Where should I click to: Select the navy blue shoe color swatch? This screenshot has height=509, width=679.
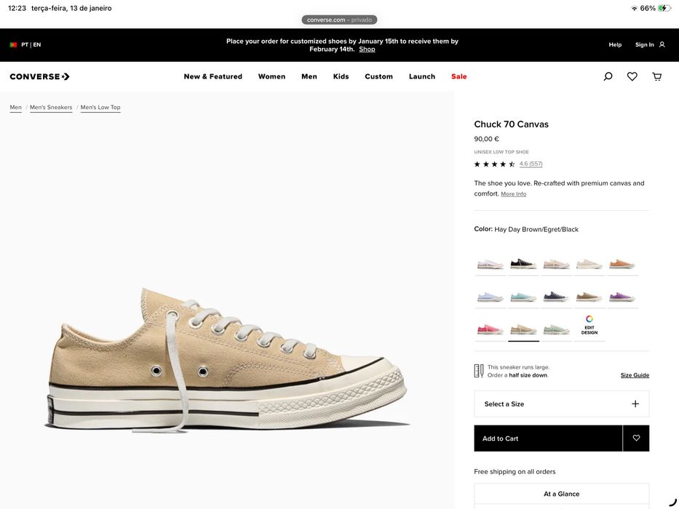click(556, 297)
